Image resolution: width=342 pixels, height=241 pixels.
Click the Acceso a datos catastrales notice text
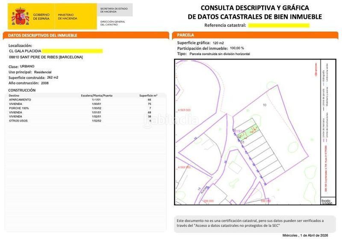pos(250,223)
